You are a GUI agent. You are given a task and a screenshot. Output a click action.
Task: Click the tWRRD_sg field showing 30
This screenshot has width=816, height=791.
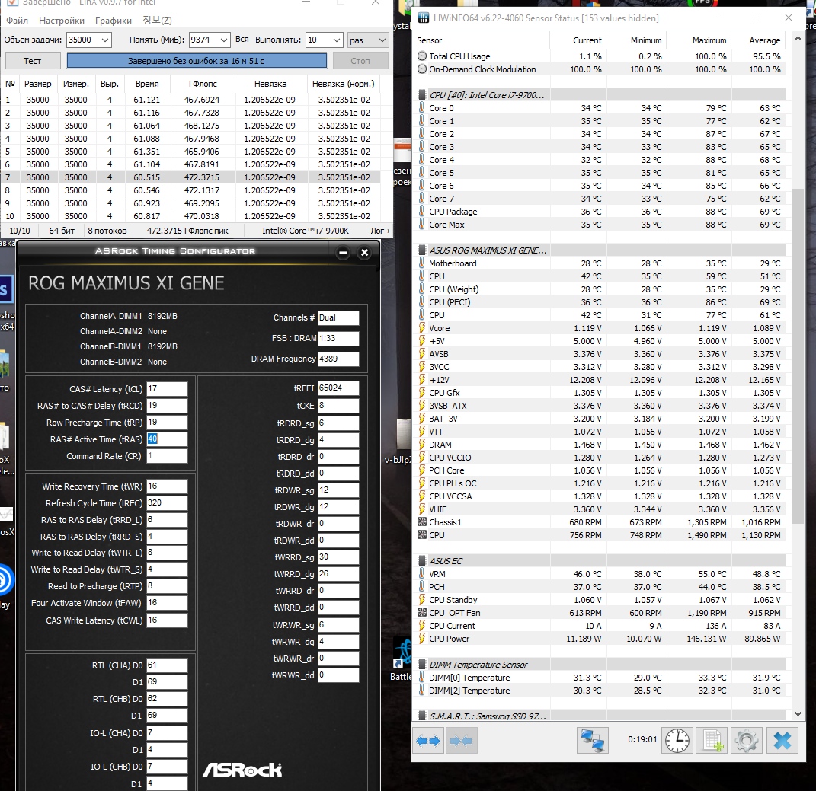[338, 557]
